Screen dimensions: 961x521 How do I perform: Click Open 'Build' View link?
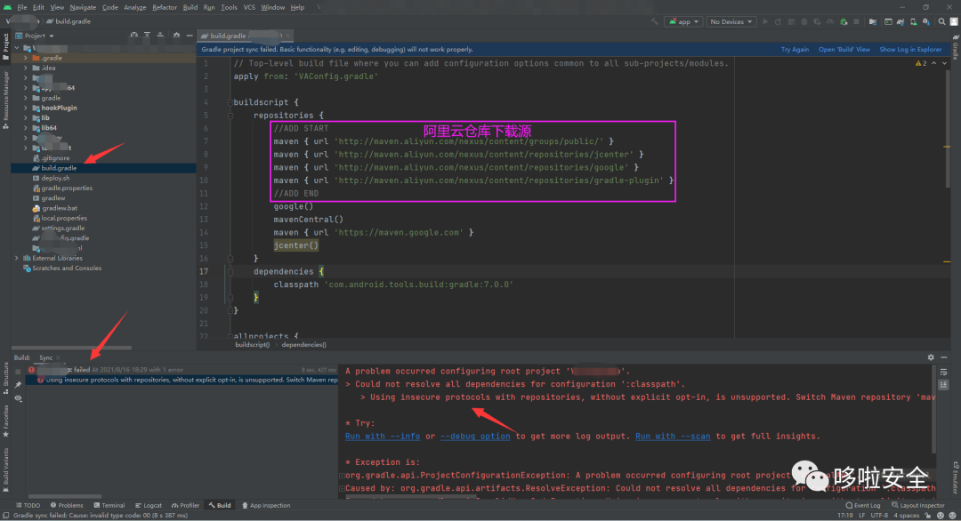pos(844,50)
